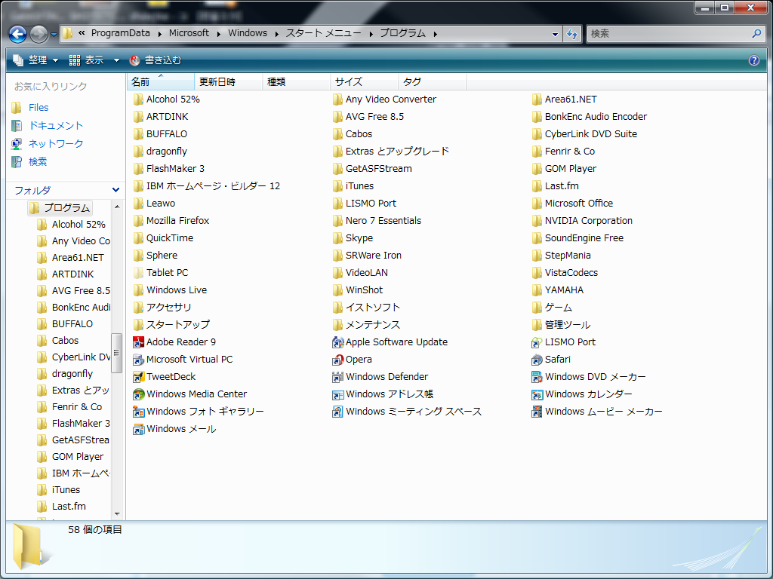The image size is (773, 579).
Task: Select the メンテナンス folder
Action: tap(366, 324)
